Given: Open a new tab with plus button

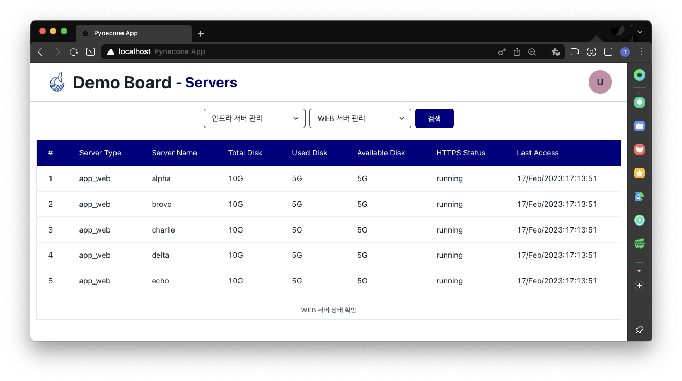Looking at the screenshot, I should point(201,34).
